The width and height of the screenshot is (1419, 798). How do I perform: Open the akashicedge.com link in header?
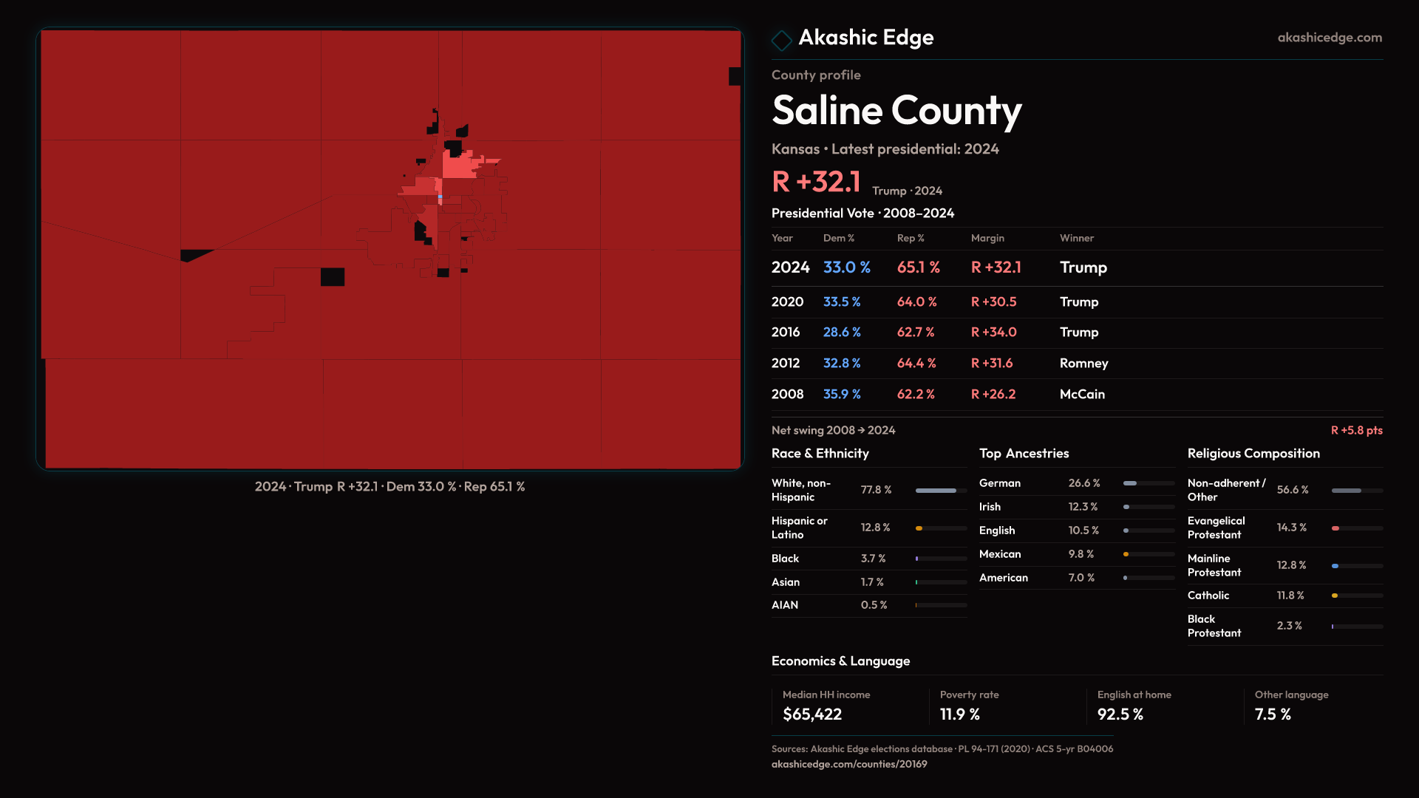[1329, 38]
